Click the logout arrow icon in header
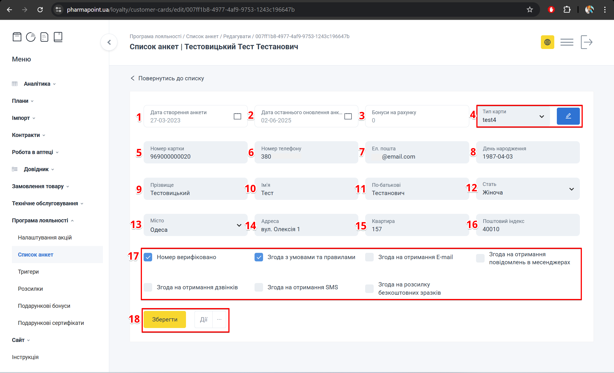The image size is (614, 373). (586, 42)
